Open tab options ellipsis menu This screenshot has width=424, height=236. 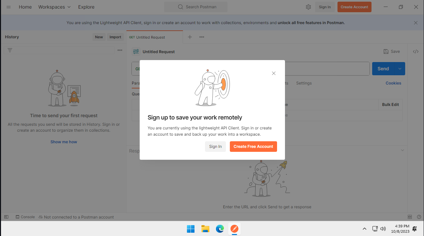201,37
